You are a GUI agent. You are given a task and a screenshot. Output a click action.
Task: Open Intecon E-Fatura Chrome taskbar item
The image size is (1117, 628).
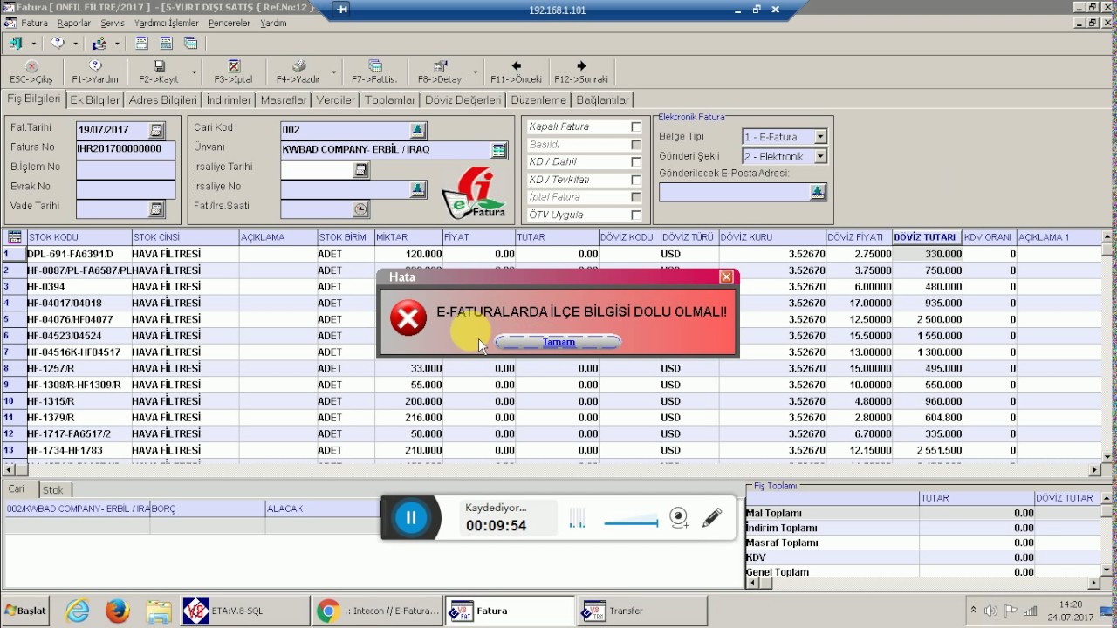pos(379,611)
